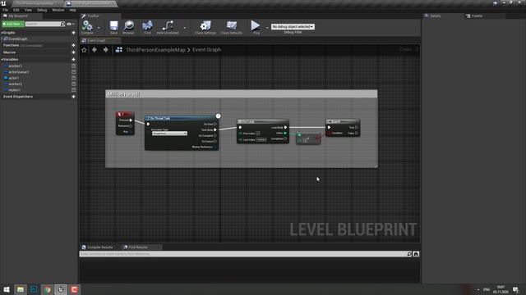Screen dimensions: 526x295
Task: Save the blueprint using Save icon
Action: 113,26
